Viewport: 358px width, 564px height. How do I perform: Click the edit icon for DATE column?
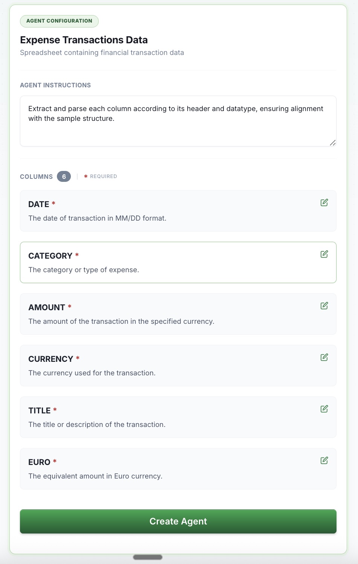click(x=324, y=203)
